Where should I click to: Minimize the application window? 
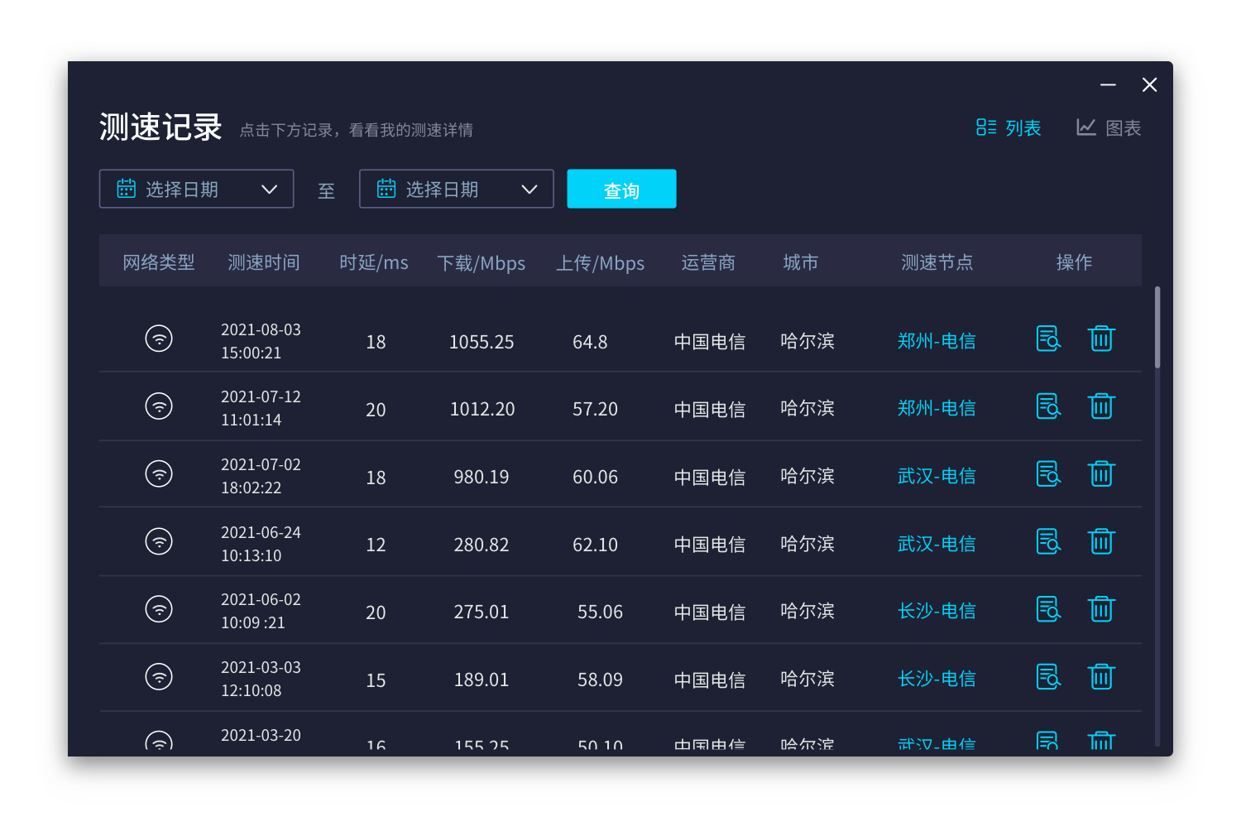pyautogui.click(x=1108, y=84)
